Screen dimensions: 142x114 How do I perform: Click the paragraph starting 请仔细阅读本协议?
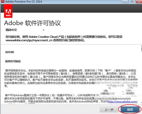pos(71,78)
